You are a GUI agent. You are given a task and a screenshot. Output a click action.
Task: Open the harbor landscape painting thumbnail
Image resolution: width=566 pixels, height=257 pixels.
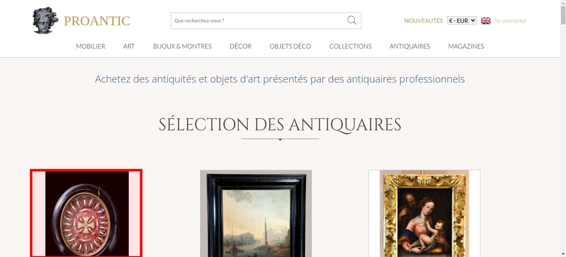point(256,213)
